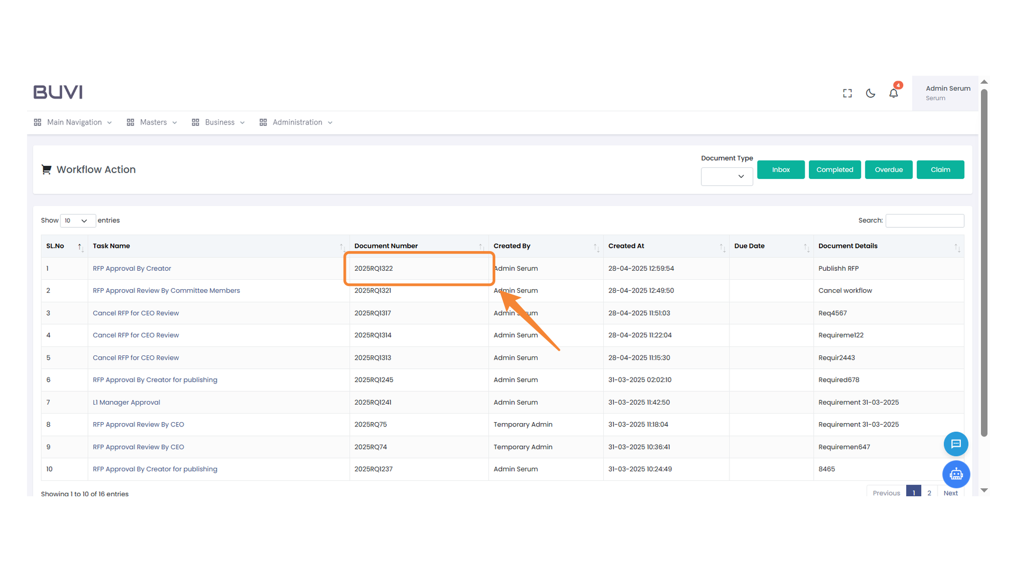
Task: Open the Document Type dropdown
Action: pos(727,176)
